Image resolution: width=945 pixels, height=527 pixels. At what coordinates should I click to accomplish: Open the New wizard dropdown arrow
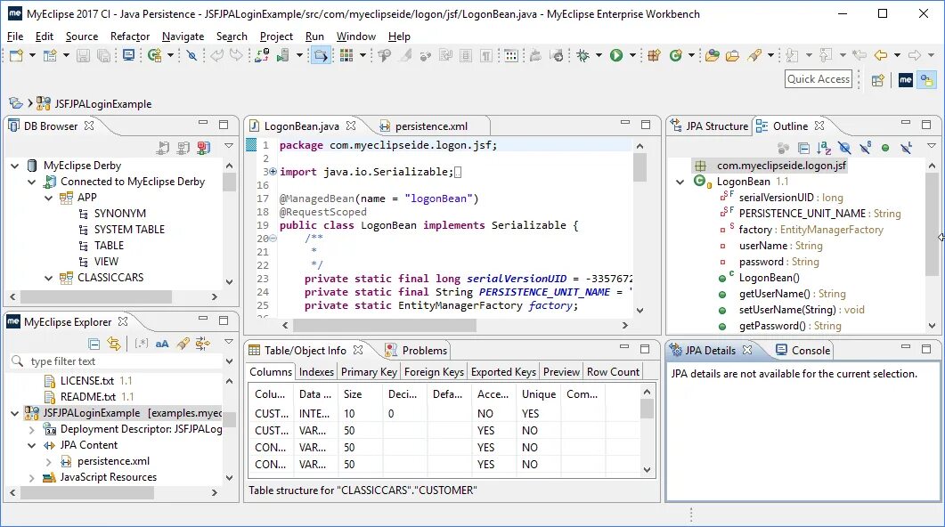click(32, 55)
